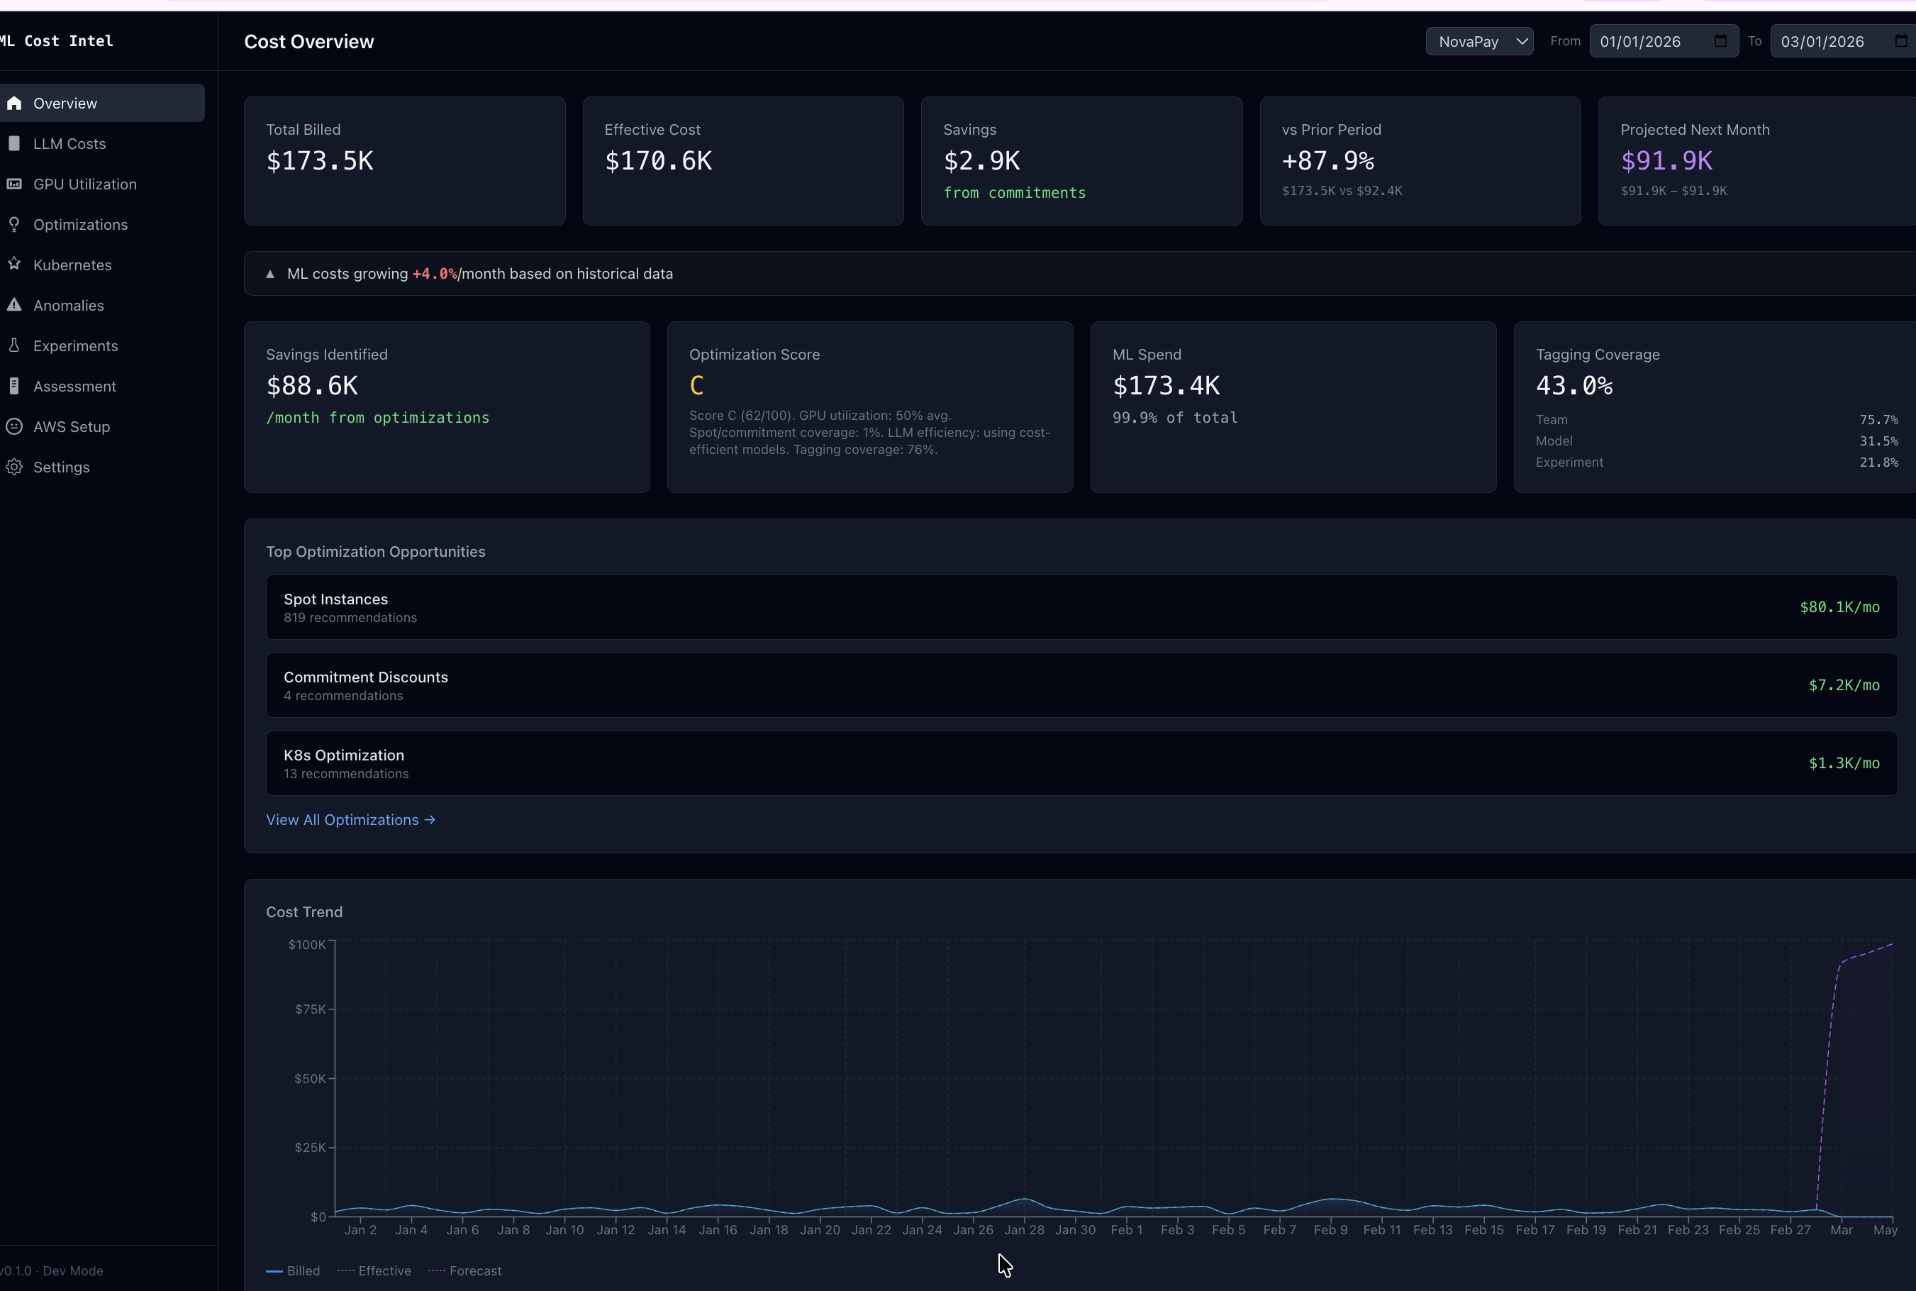Open the NovaPay account dropdown

coord(1478,40)
